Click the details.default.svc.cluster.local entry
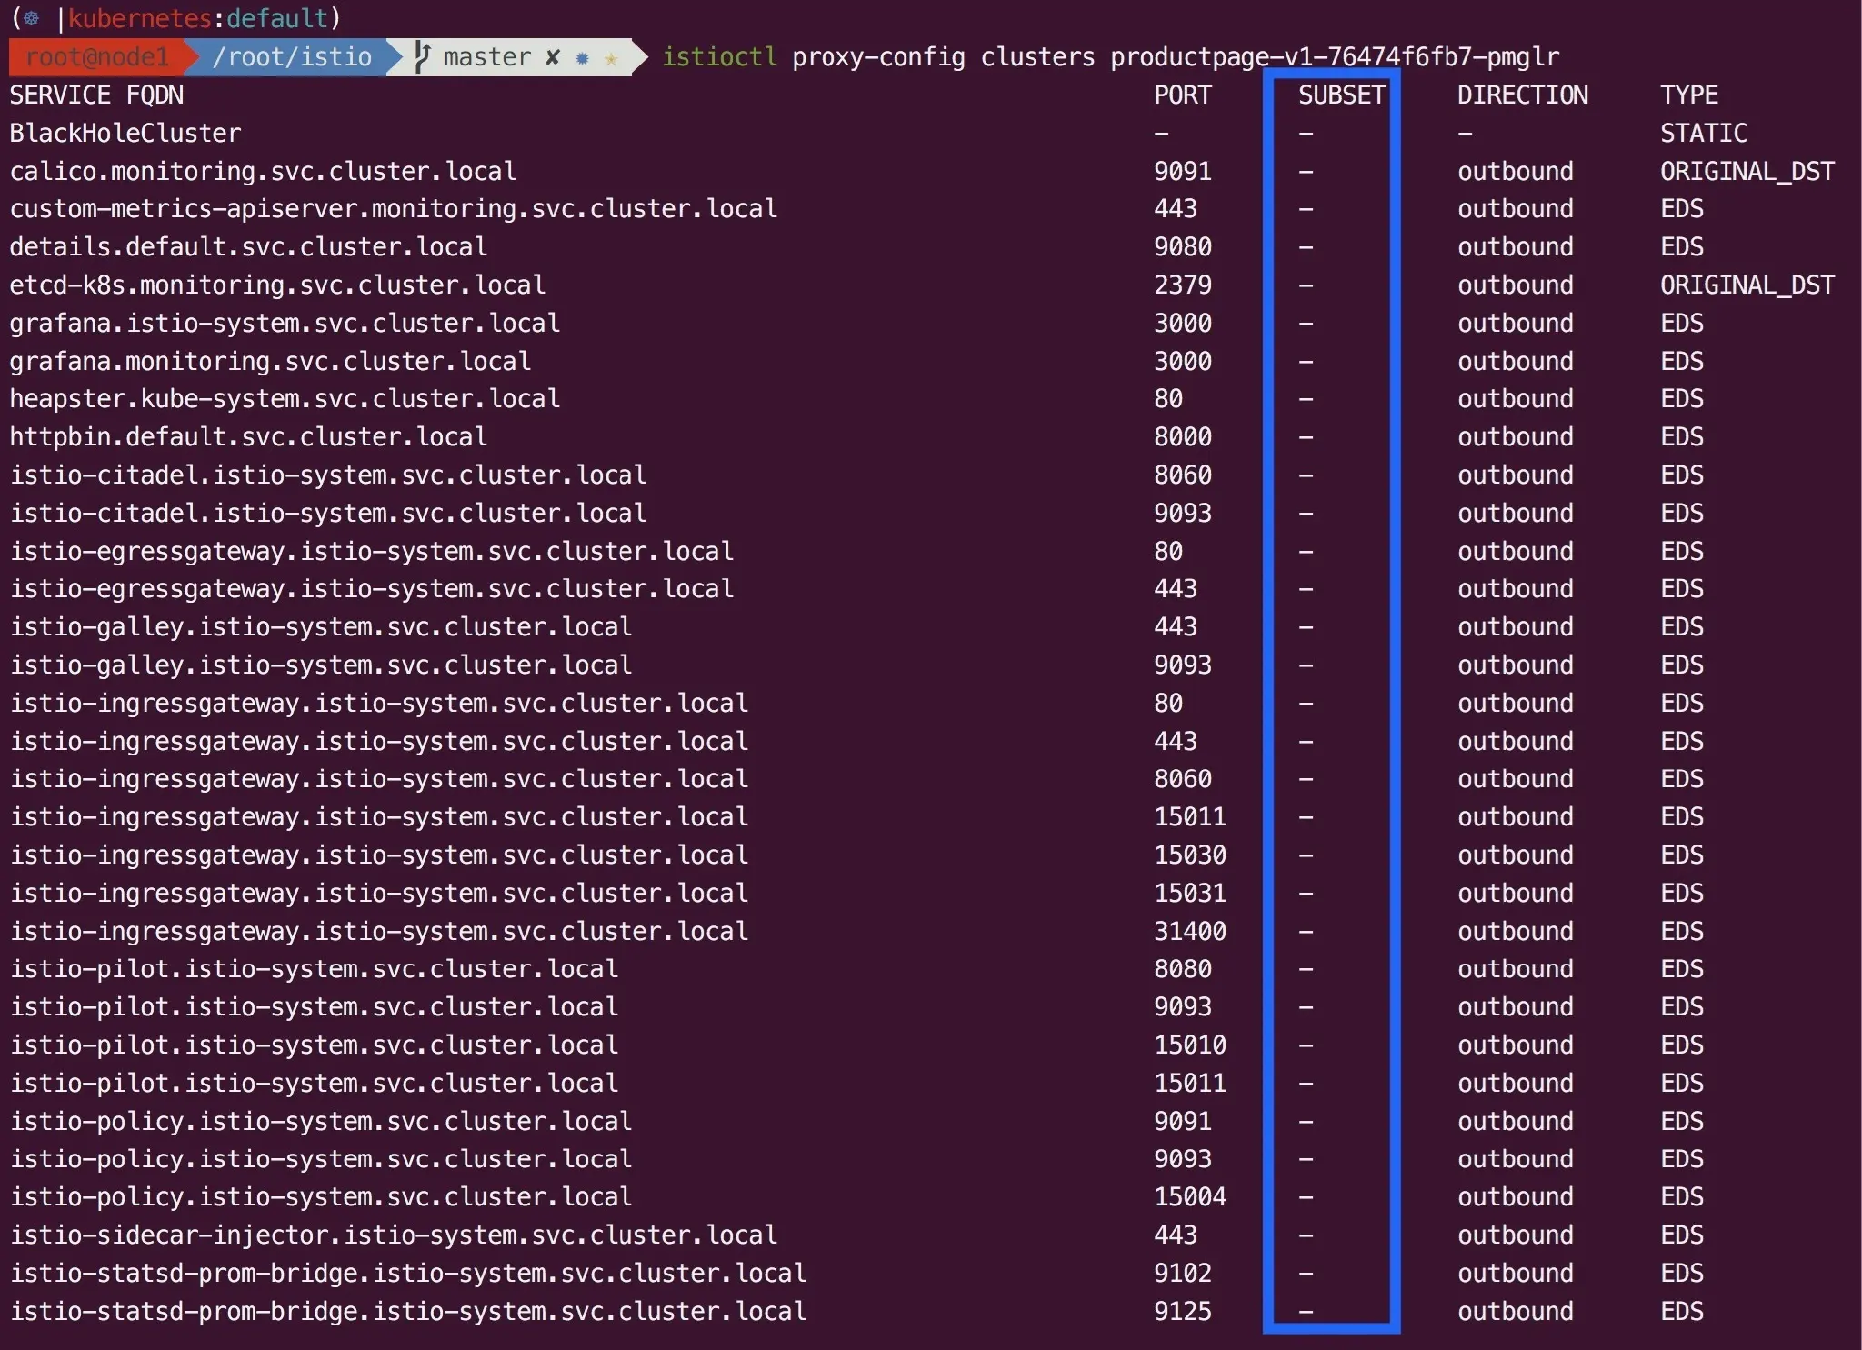Screen dimensions: 1862x1350 (x=248, y=246)
